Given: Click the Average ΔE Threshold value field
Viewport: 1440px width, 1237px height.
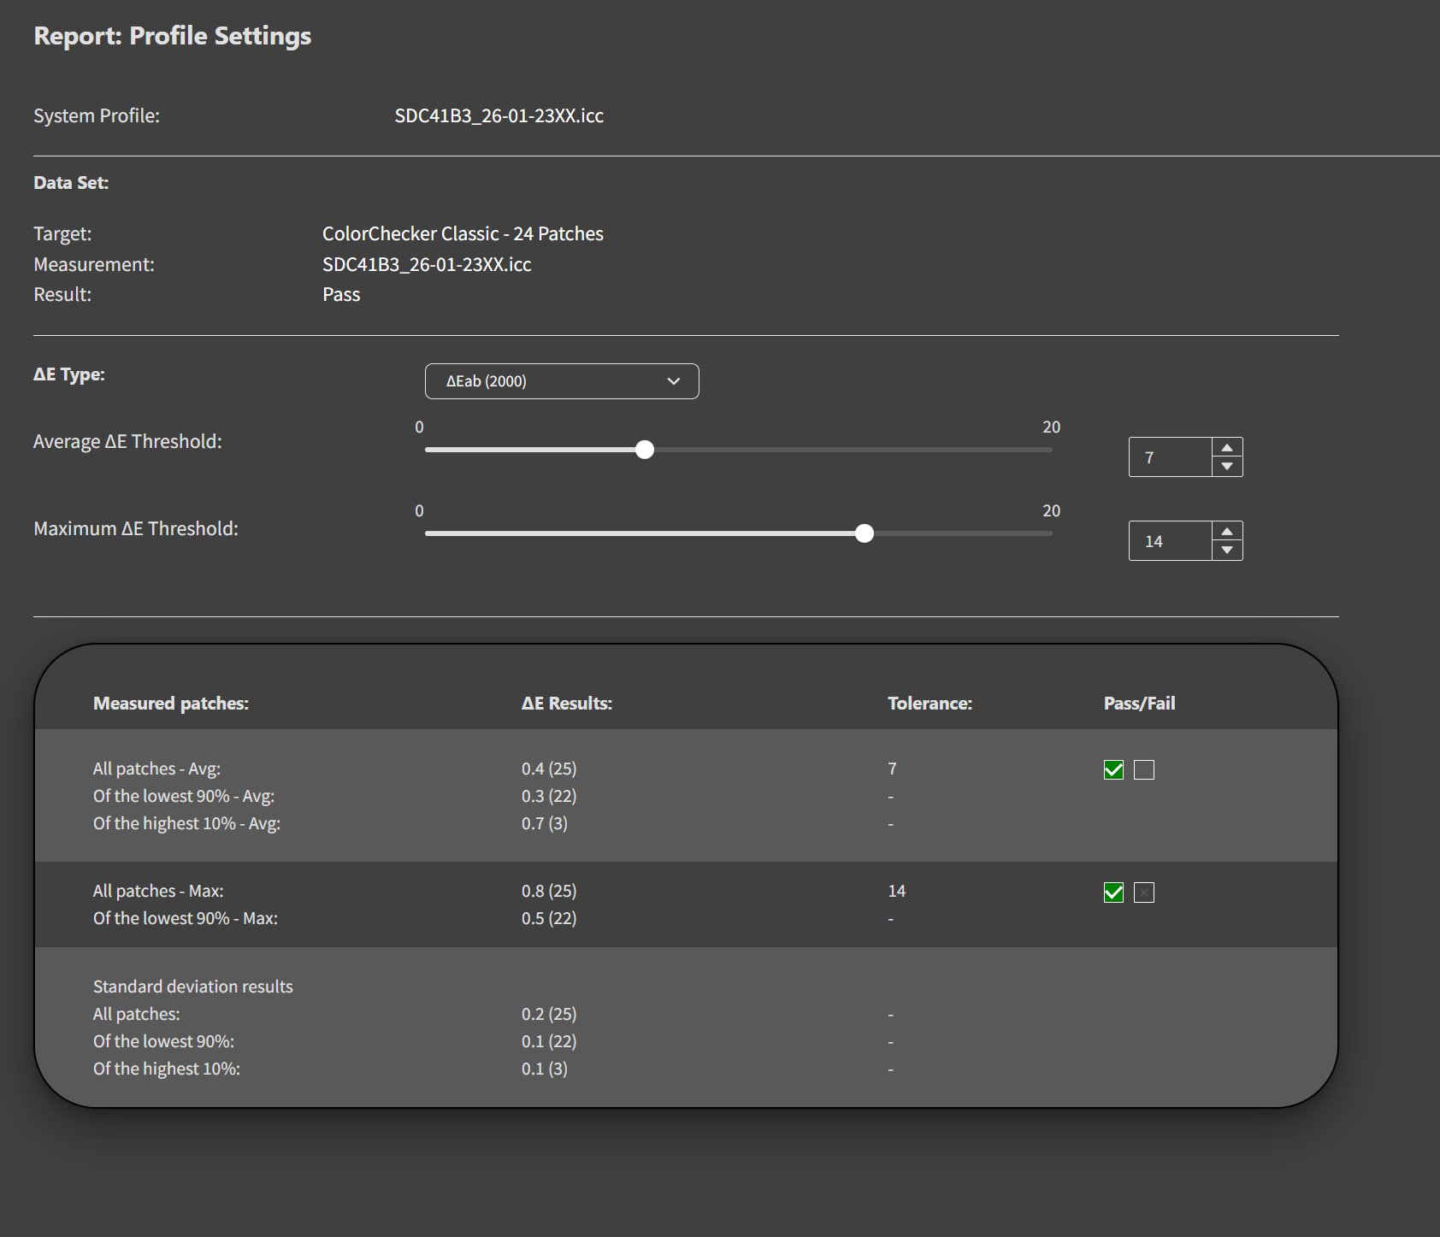Looking at the screenshot, I should (1170, 457).
